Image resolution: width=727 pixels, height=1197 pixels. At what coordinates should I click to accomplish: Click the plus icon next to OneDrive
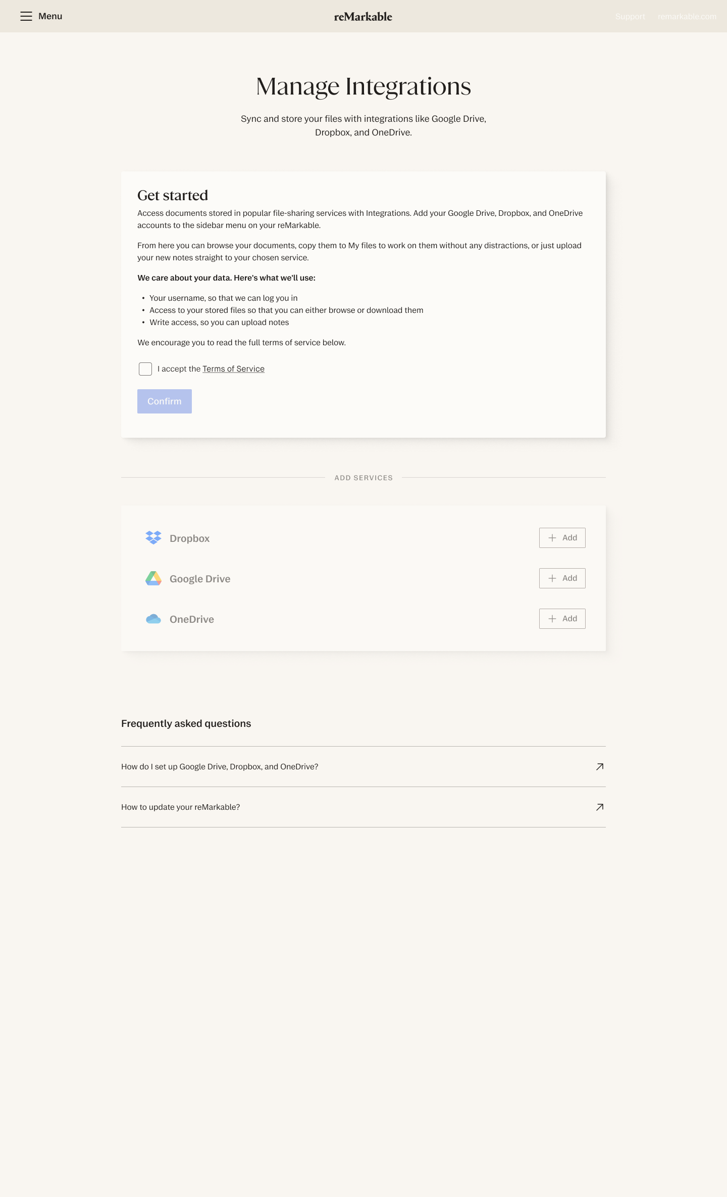click(553, 618)
